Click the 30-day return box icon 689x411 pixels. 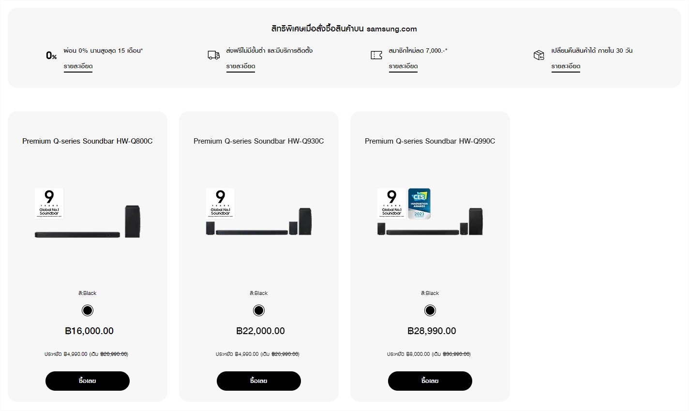point(539,55)
